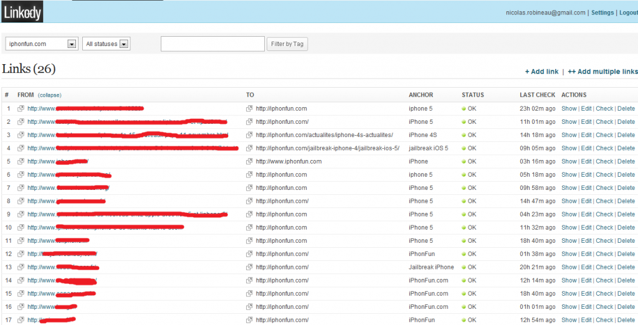Focus the tag filter text field
The image size is (638, 325).
(x=213, y=44)
